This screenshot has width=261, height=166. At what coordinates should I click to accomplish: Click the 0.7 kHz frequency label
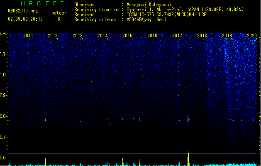tap(4, 137)
